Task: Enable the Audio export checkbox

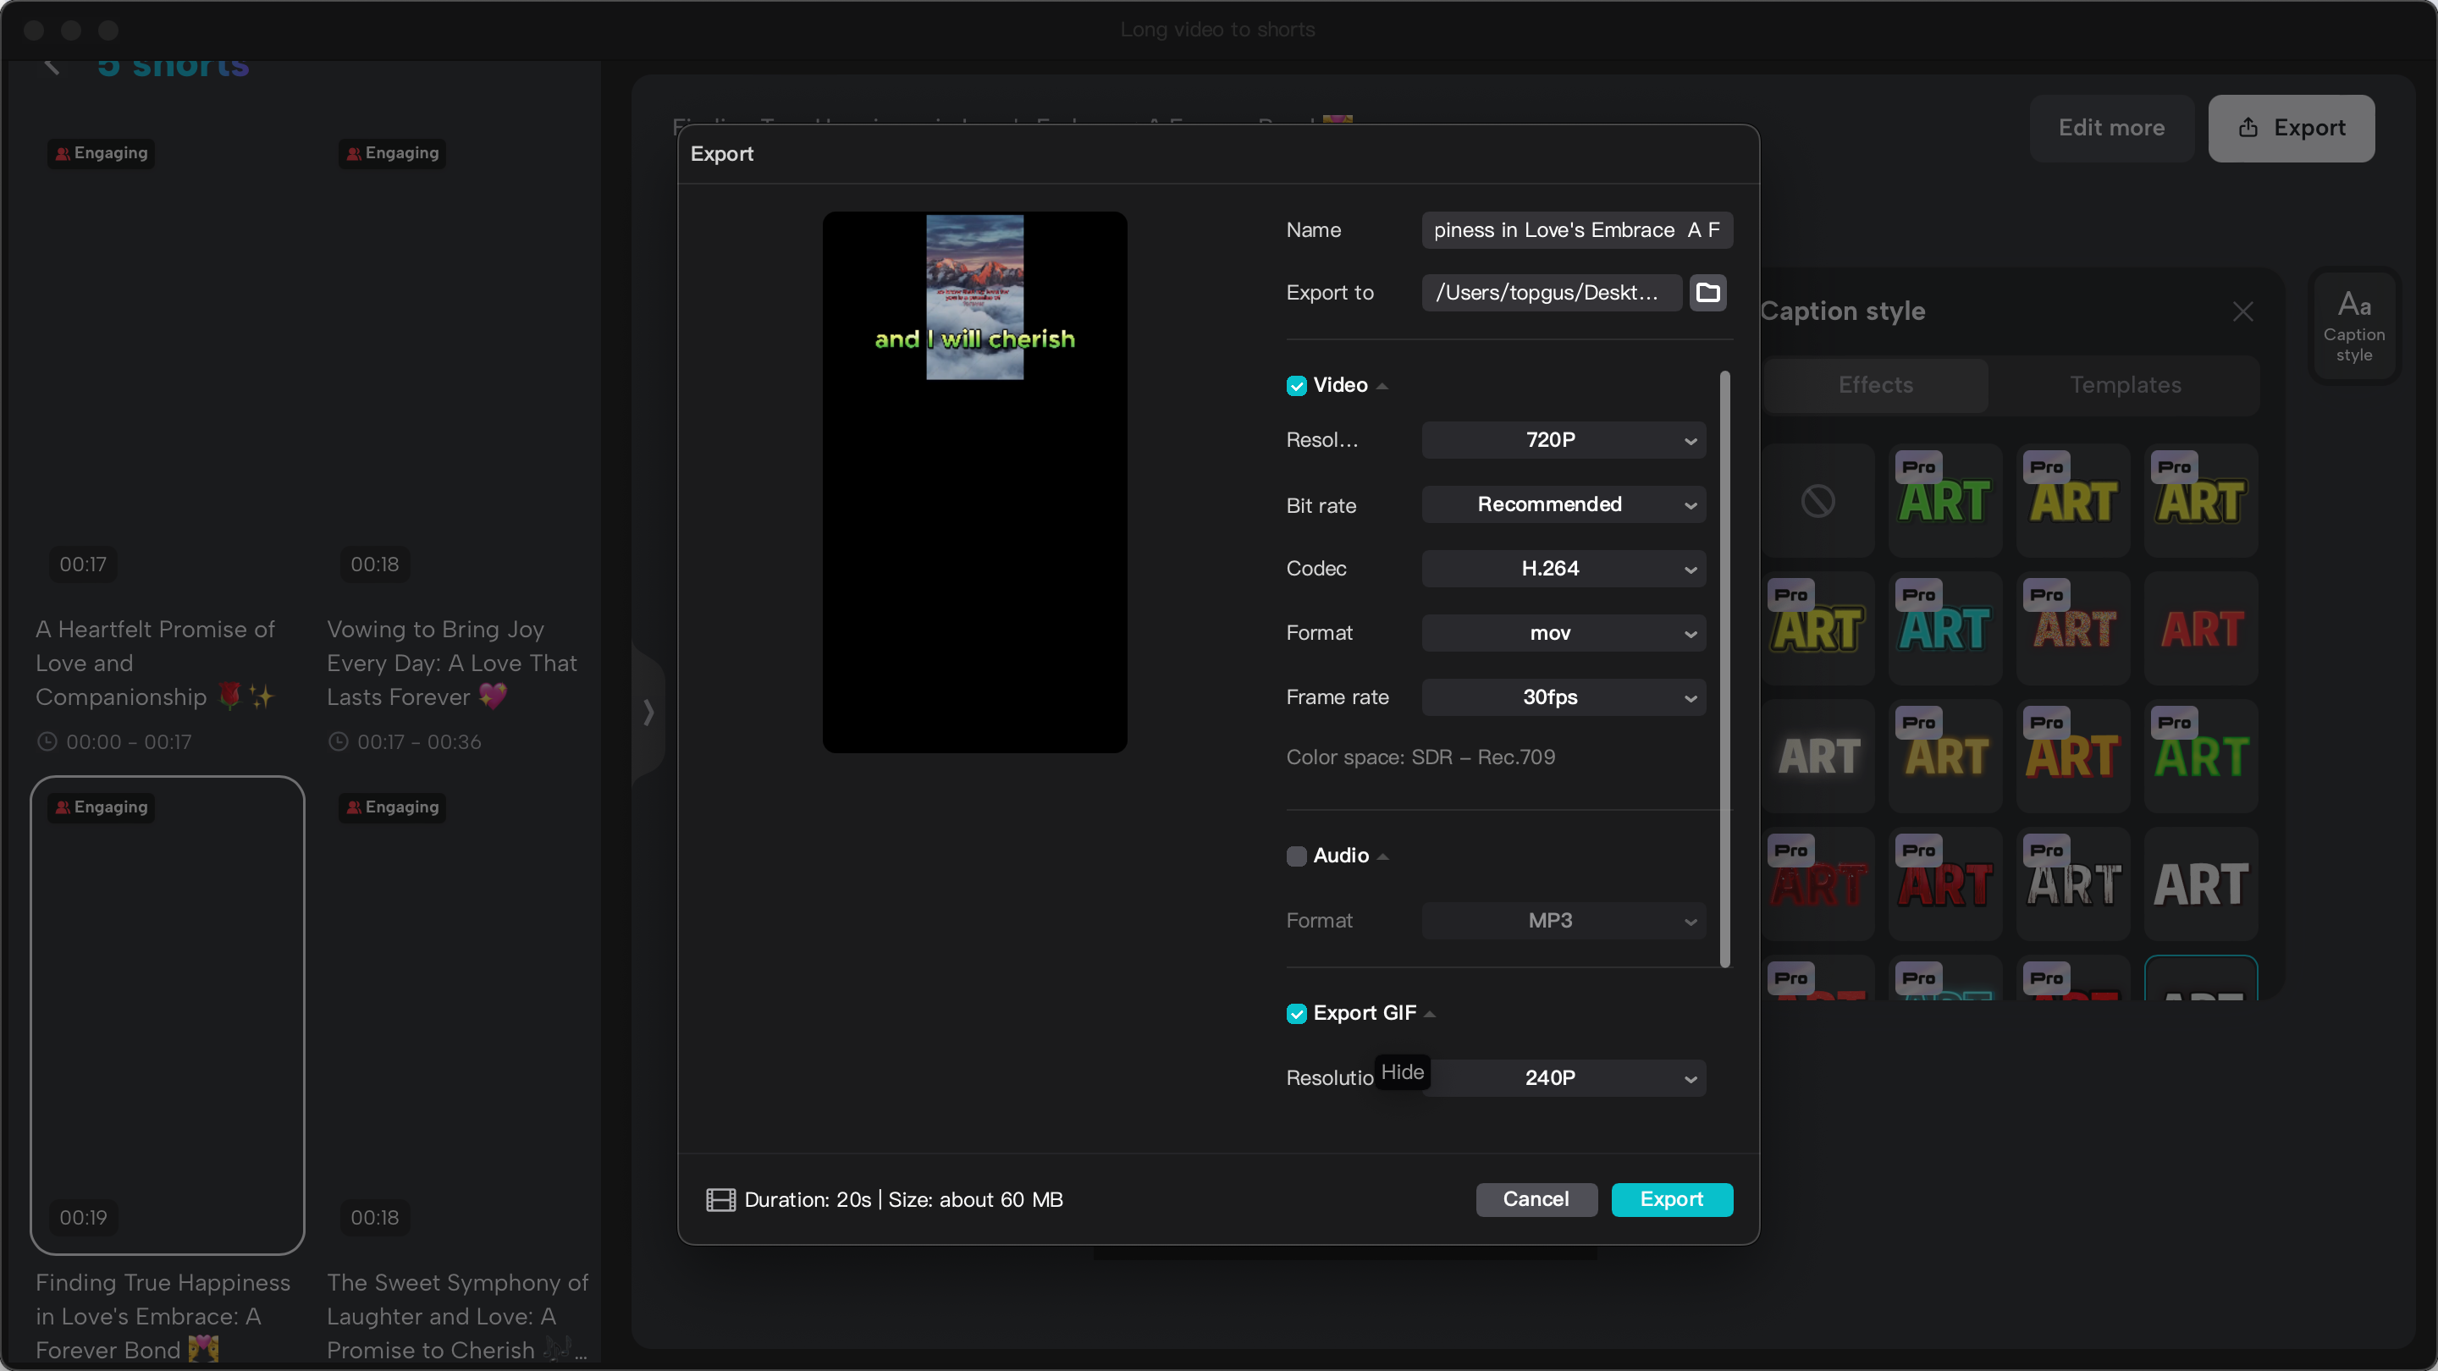Action: point(1296,856)
